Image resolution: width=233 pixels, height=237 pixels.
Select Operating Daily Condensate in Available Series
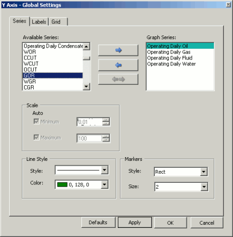tap(53, 46)
